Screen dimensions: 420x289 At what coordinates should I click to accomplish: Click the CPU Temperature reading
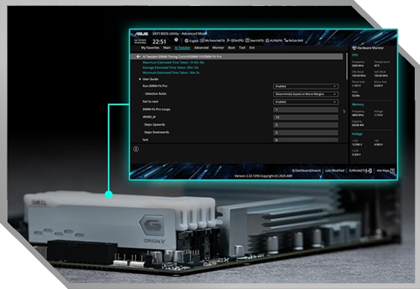tap(382, 64)
